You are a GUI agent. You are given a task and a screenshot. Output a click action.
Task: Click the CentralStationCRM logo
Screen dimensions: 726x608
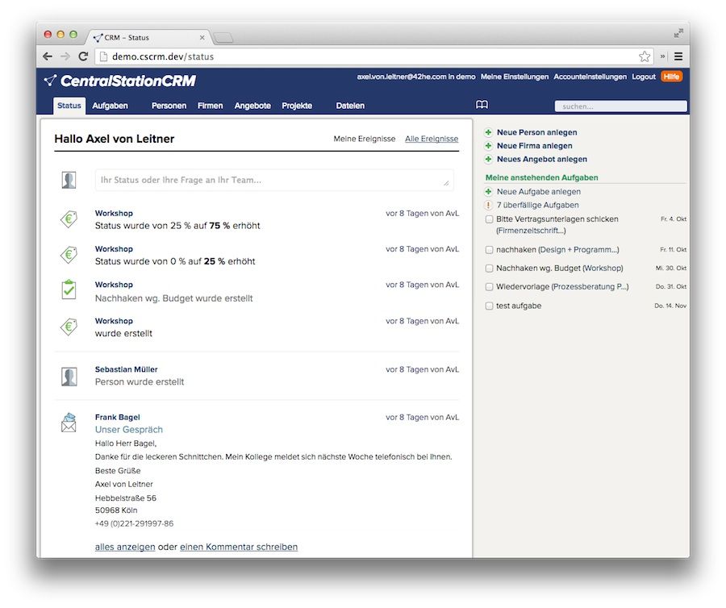[119, 80]
